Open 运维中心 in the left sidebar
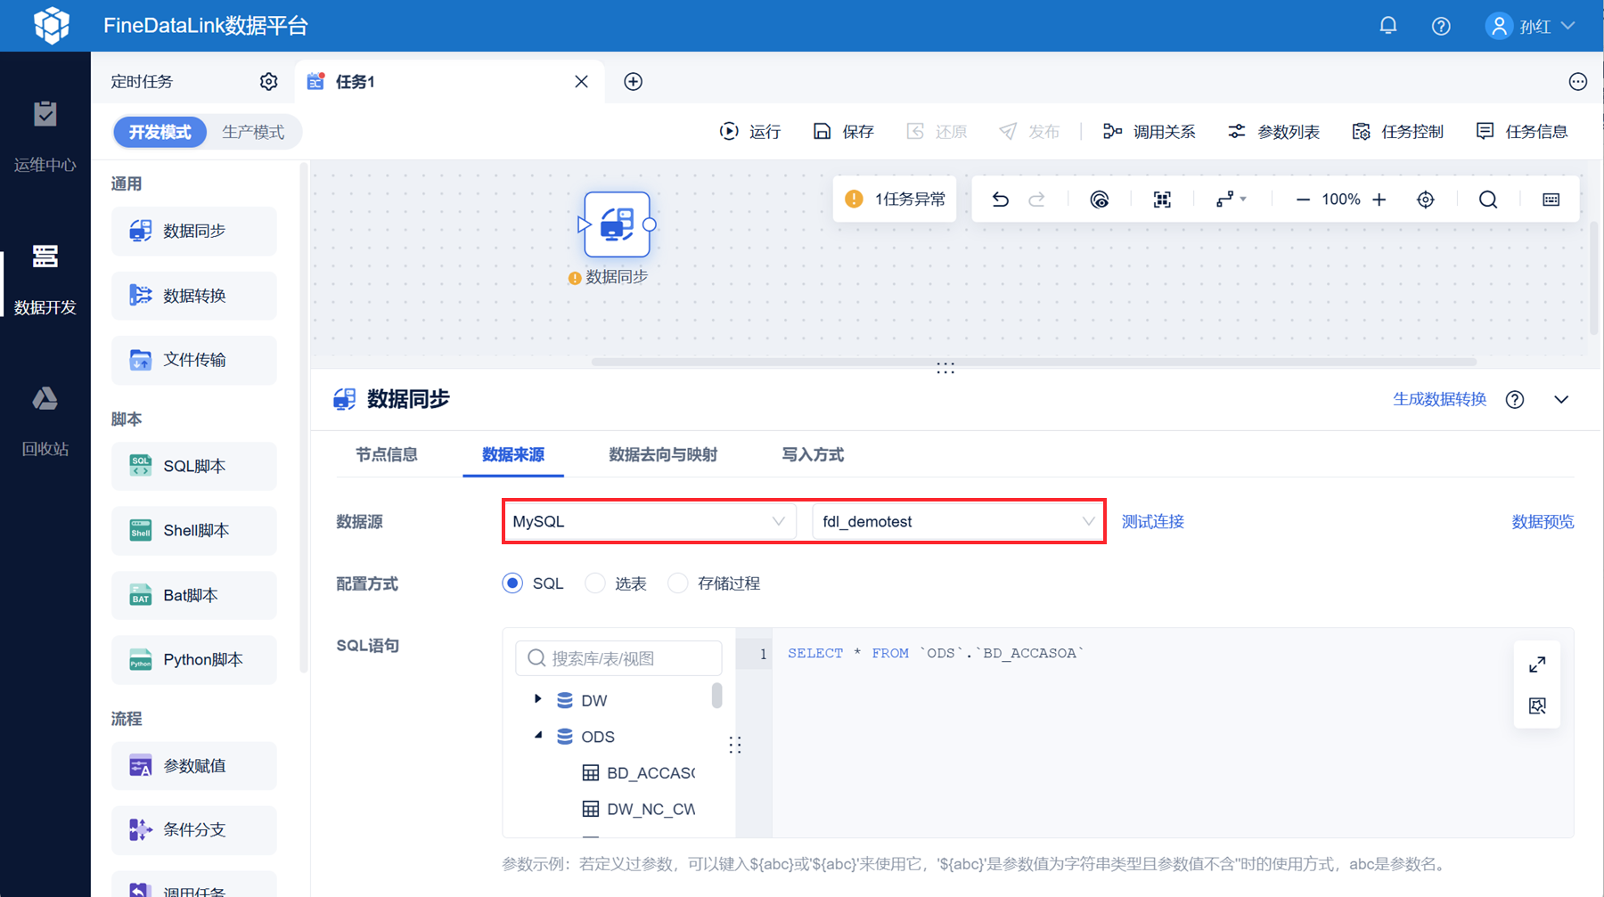The width and height of the screenshot is (1604, 897). [x=45, y=137]
